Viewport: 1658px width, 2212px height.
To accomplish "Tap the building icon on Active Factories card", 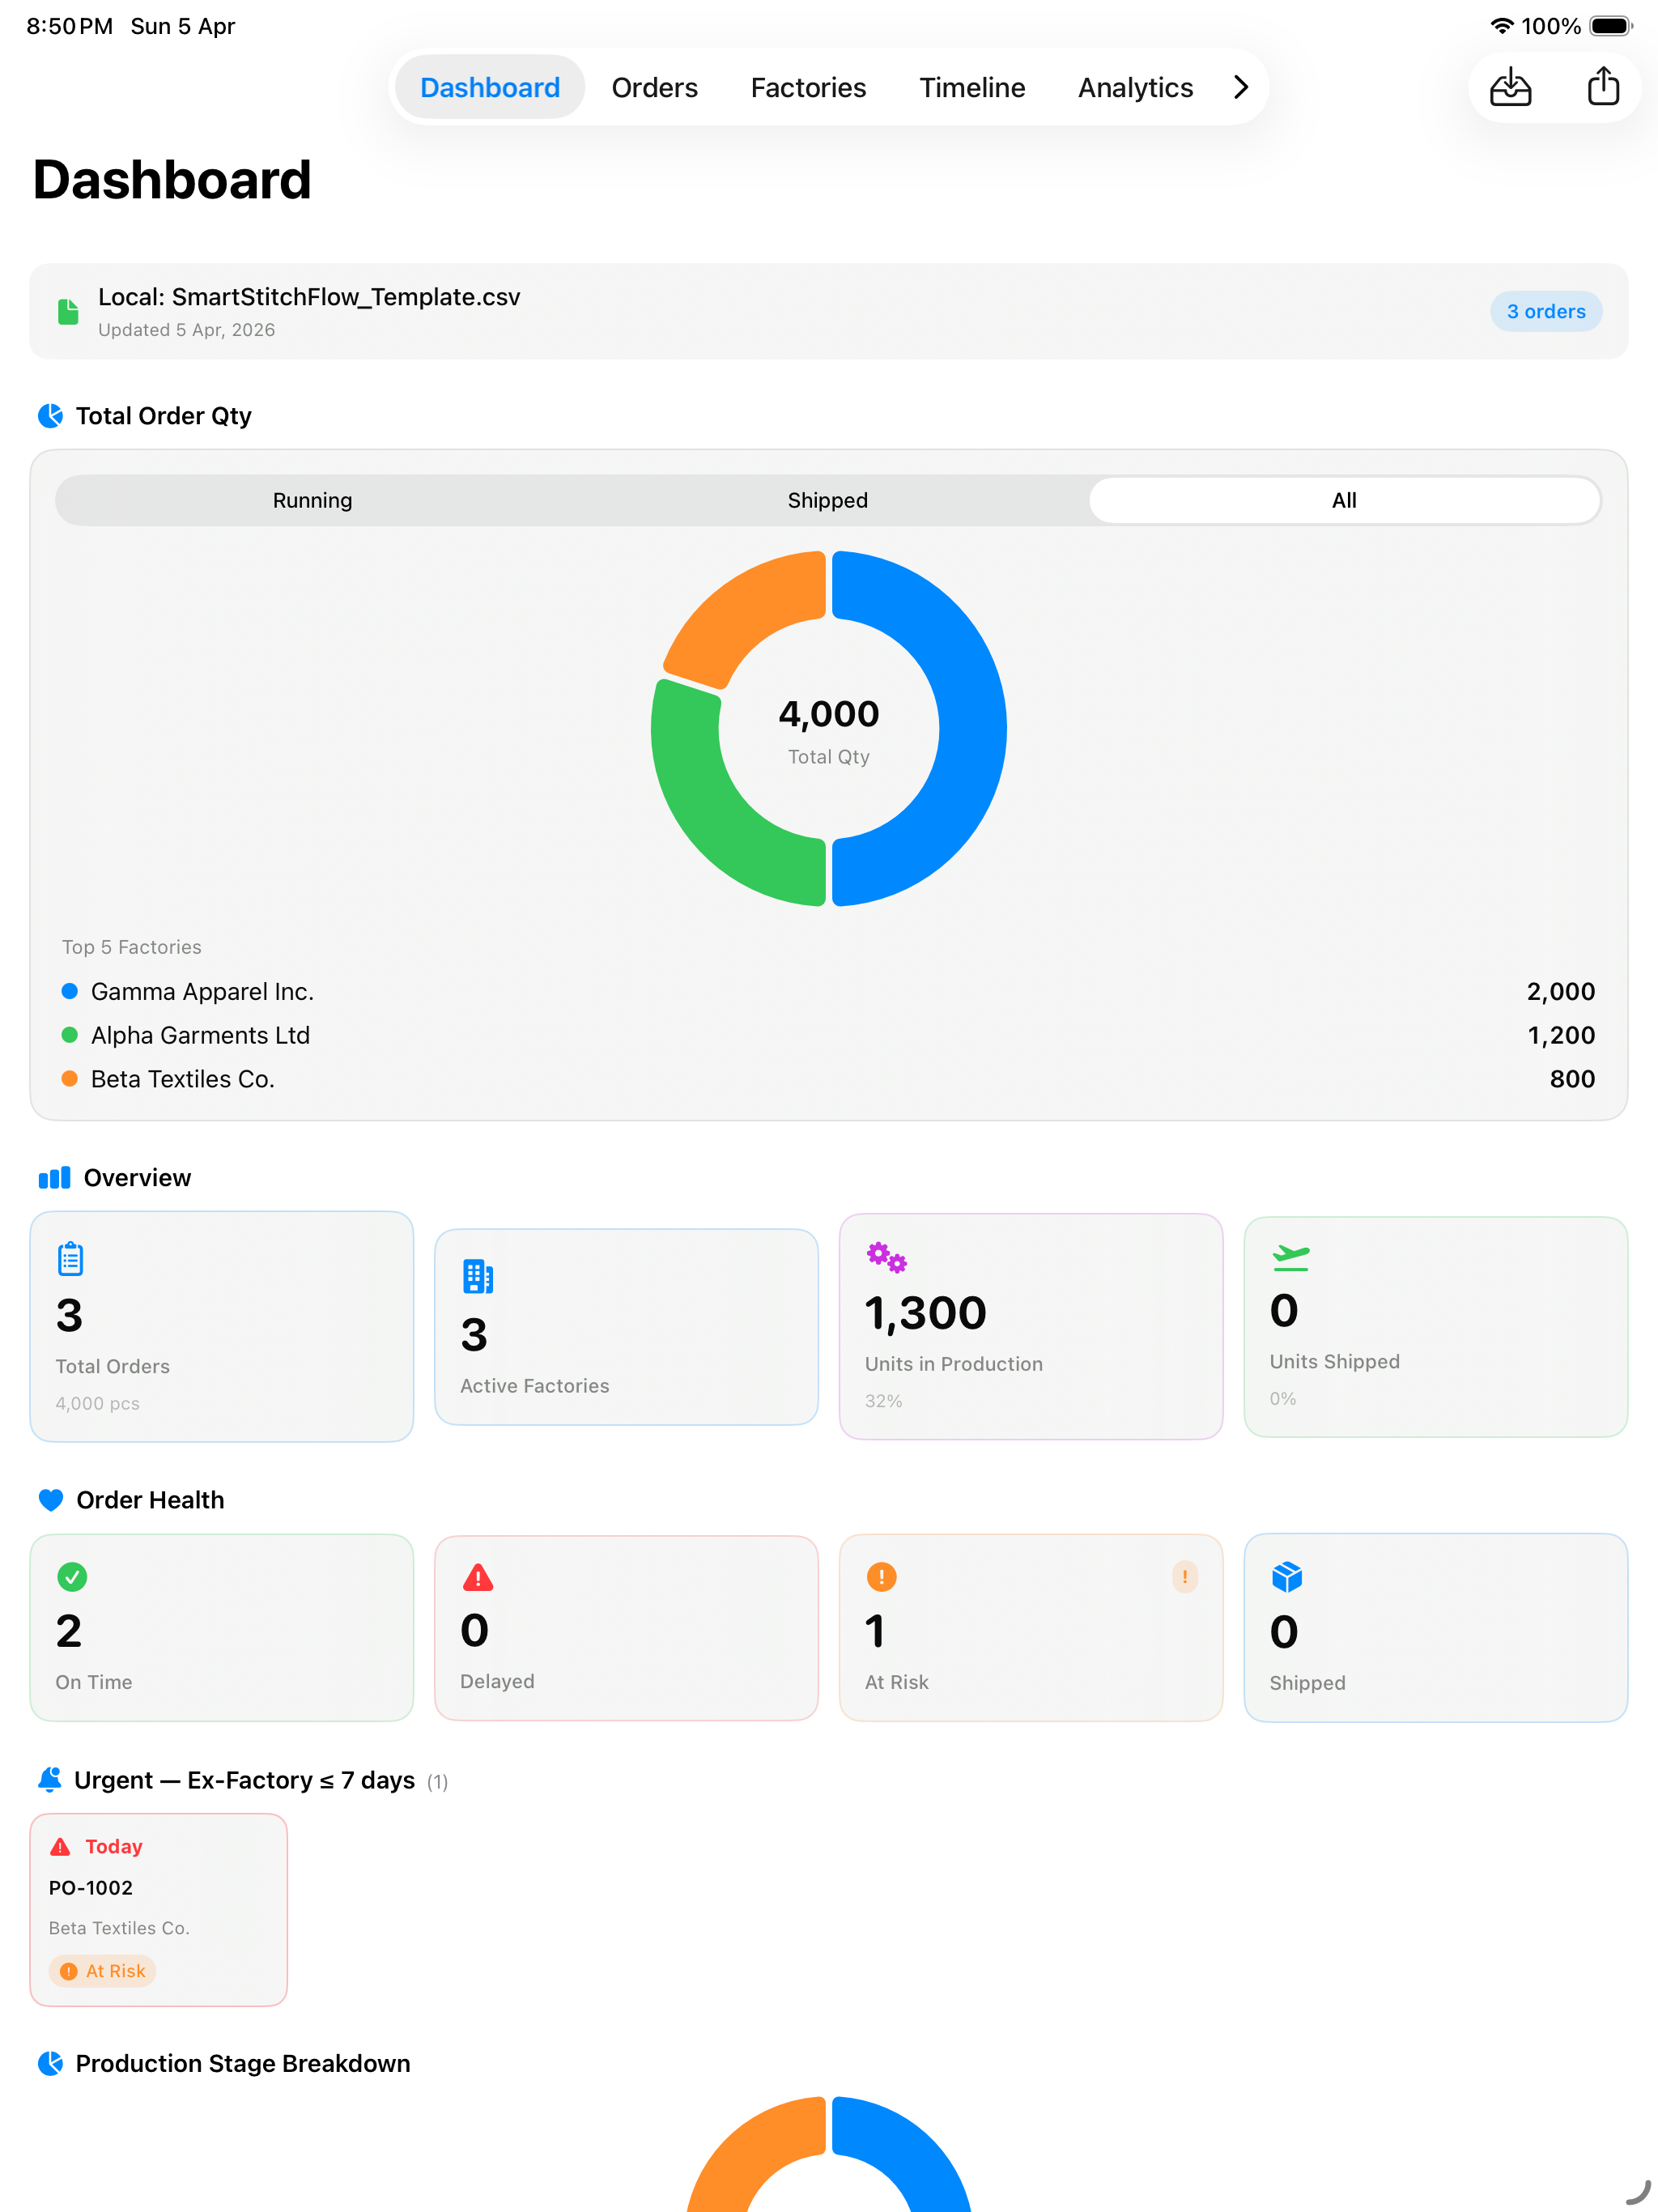I will (478, 1277).
